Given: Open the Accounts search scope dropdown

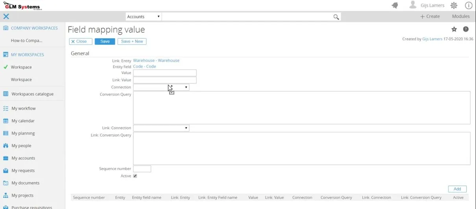Looking at the screenshot, I should pyautogui.click(x=144, y=17).
